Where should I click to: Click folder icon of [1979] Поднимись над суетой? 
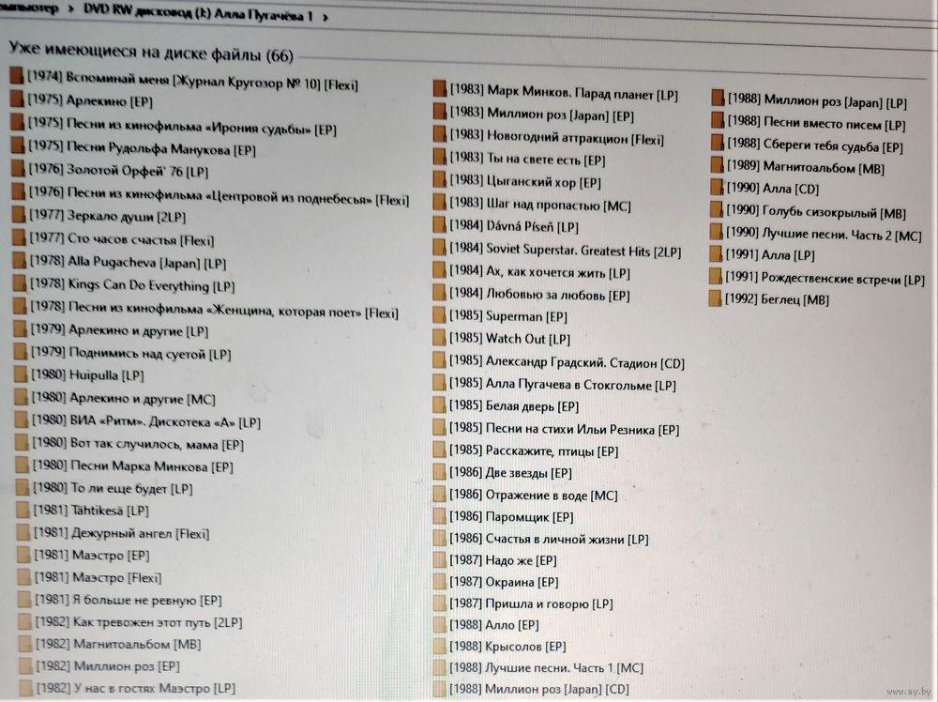point(21,351)
